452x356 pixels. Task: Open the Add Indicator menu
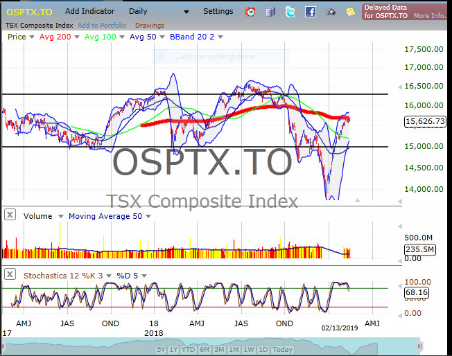89,11
